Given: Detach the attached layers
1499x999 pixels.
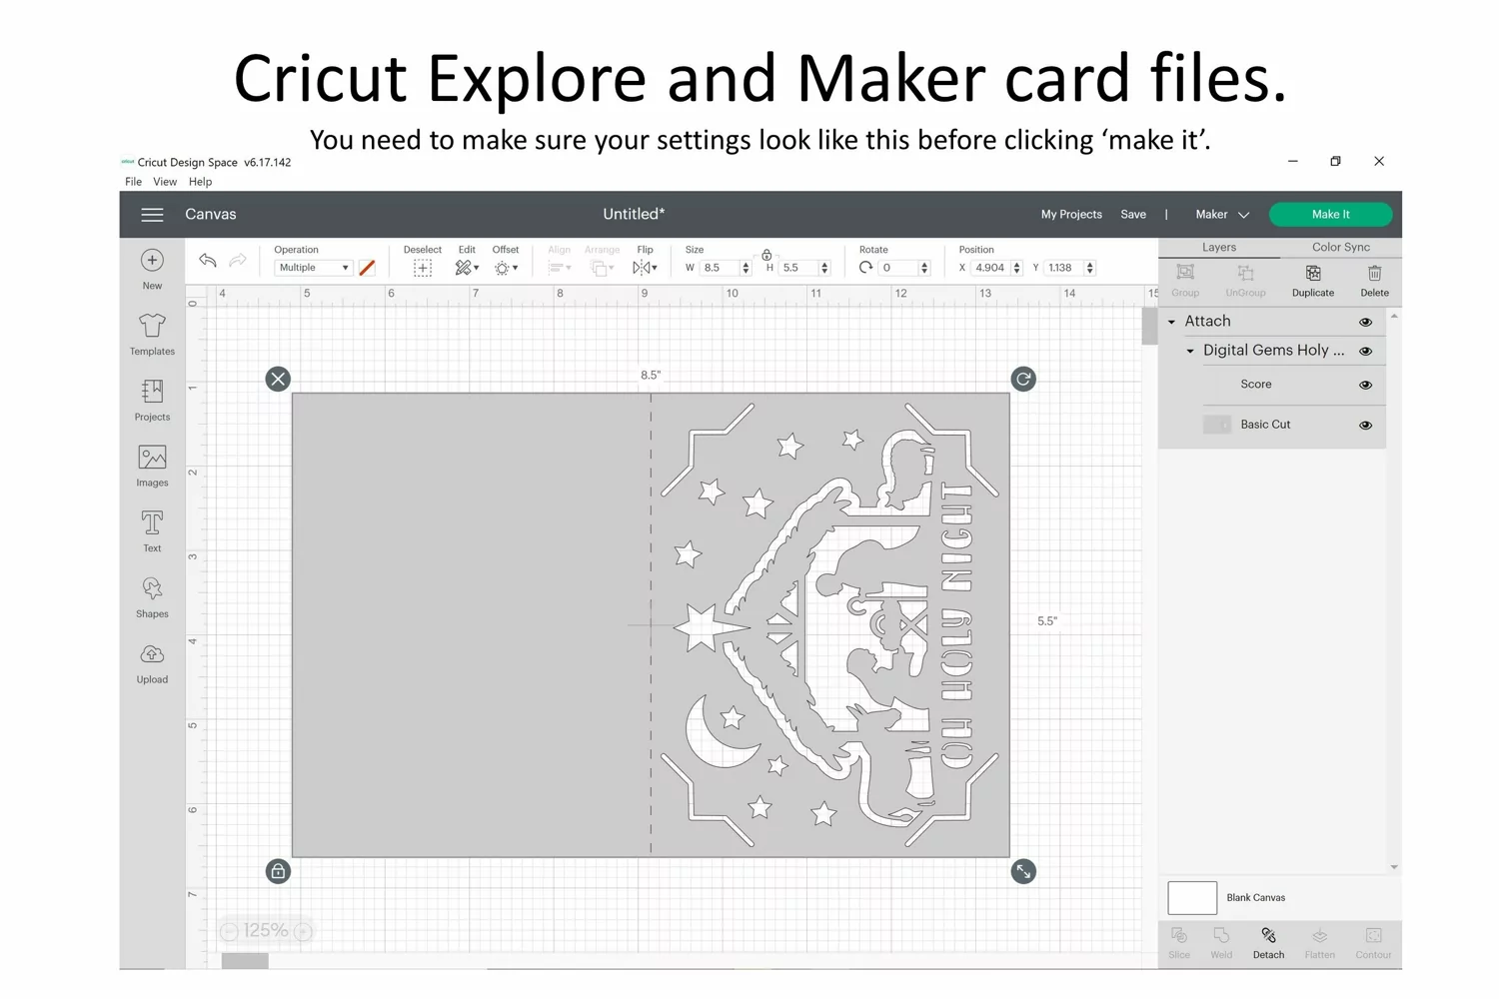Looking at the screenshot, I should tap(1268, 943).
